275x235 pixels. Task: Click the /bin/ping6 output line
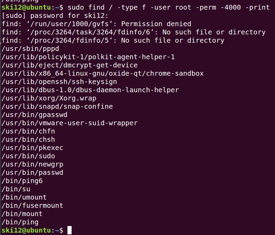(x=22, y=181)
